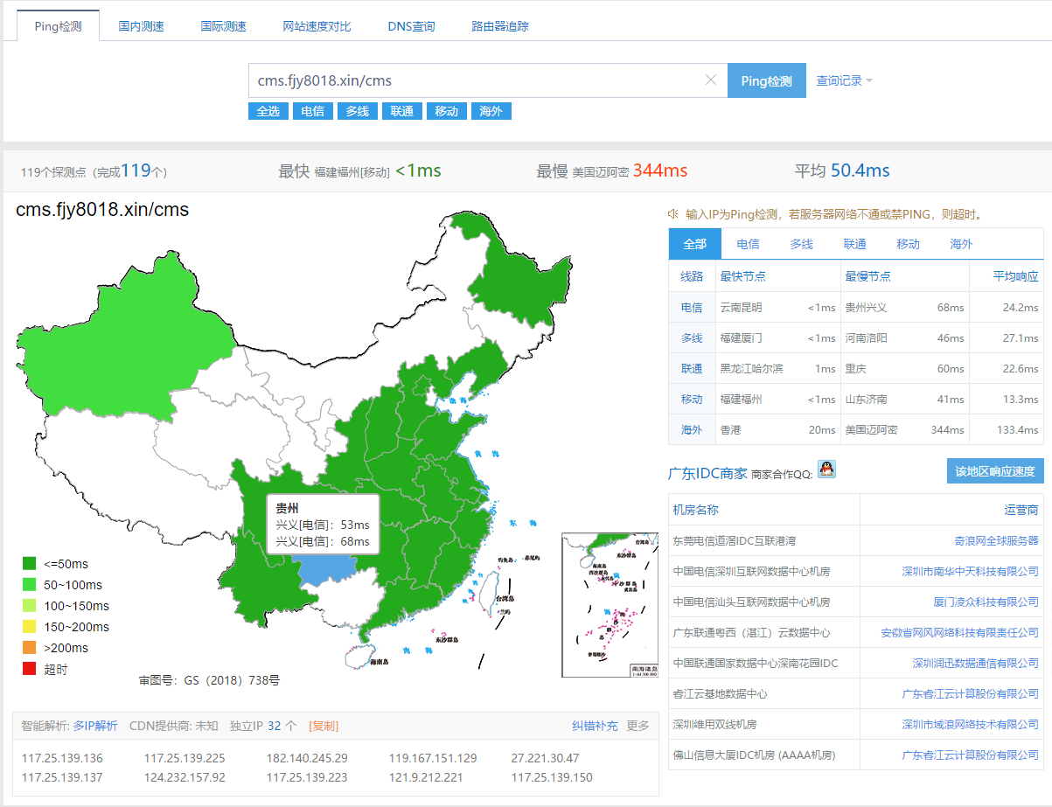
Task: Open the 查询记录 dropdown
Action: (844, 80)
